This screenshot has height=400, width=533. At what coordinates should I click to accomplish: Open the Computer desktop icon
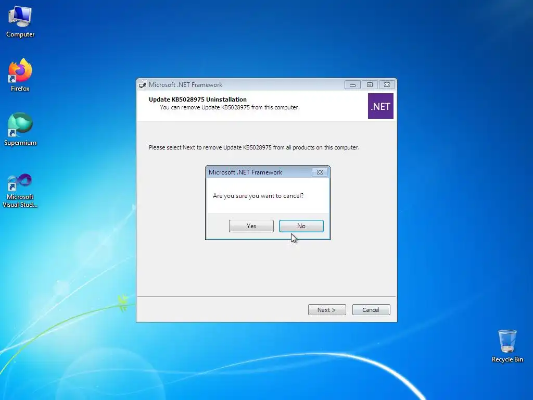20,22
